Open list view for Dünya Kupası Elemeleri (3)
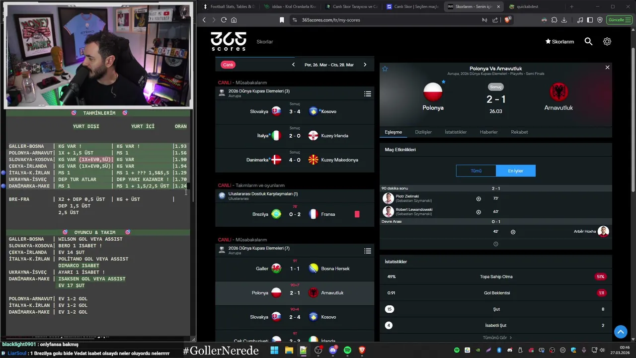636x358 pixels. (x=368, y=94)
